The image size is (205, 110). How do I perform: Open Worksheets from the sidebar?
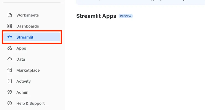[28, 15]
